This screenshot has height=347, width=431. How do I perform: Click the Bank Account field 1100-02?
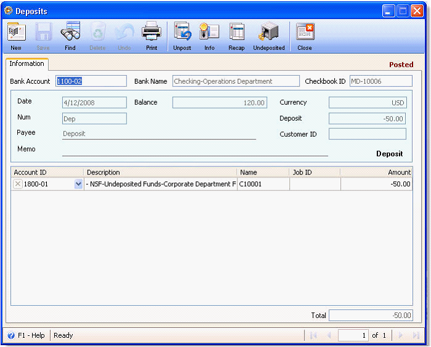(91, 81)
